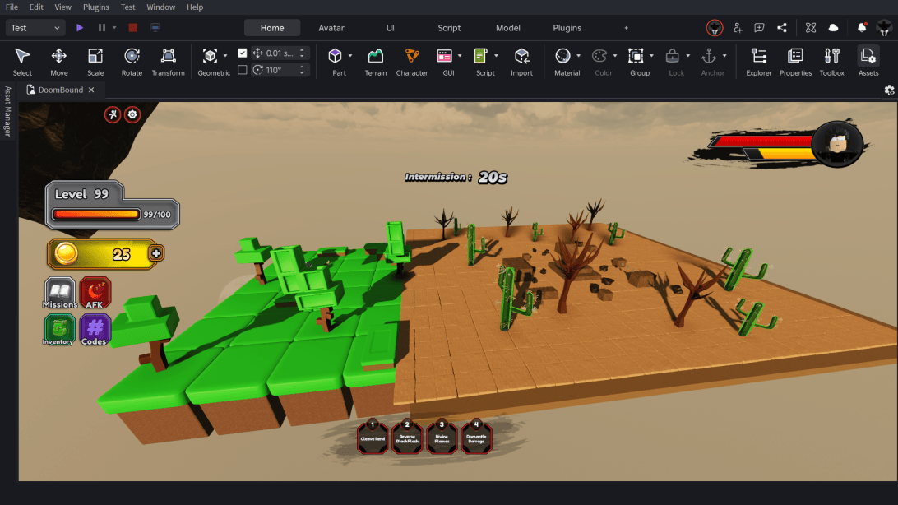This screenshot has width=898, height=505.
Task: Open the notifications bell
Action: pos(862,27)
